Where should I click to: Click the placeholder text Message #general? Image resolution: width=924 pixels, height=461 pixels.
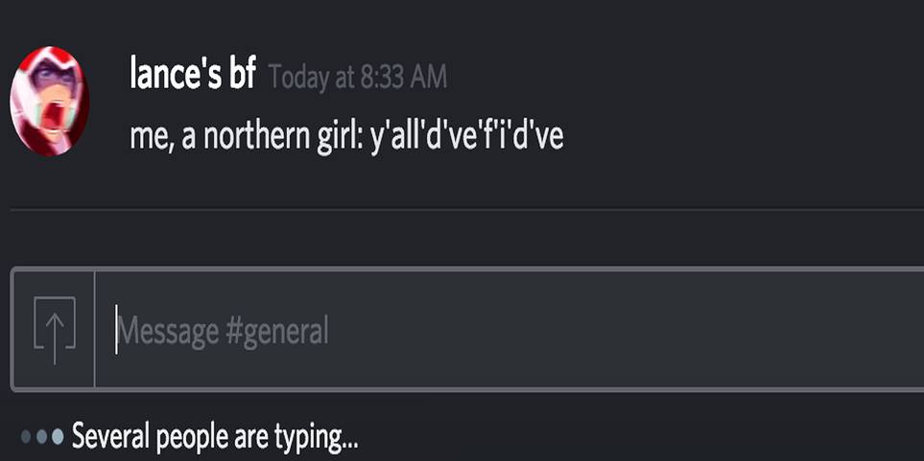(224, 331)
